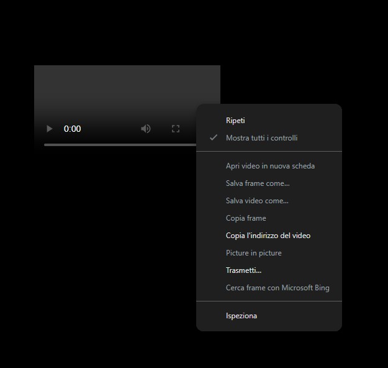Image resolution: width=388 pixels, height=368 pixels.
Task: Select the 0:00 time display
Action: click(72, 129)
